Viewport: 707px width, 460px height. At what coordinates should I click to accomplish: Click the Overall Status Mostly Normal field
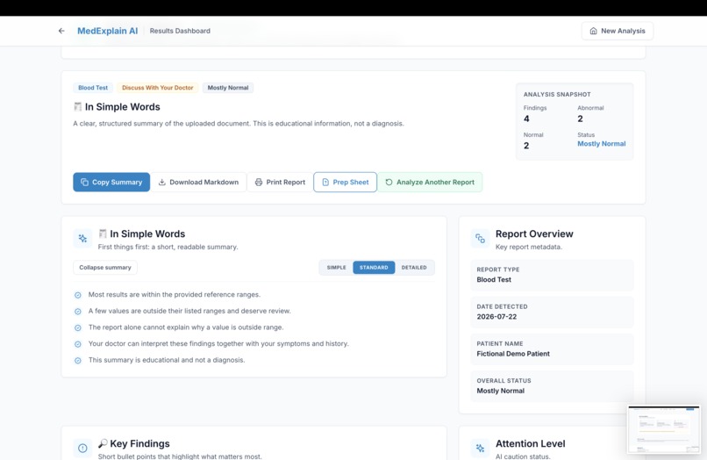pyautogui.click(x=552, y=386)
